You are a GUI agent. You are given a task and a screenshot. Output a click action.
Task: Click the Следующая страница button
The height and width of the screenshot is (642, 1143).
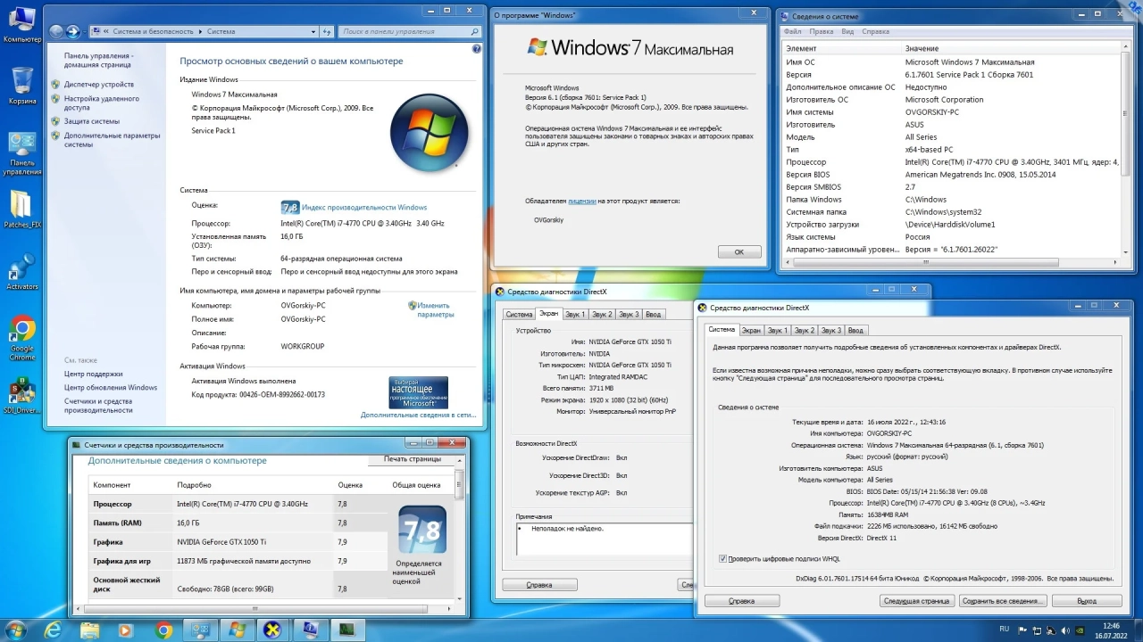(x=916, y=601)
